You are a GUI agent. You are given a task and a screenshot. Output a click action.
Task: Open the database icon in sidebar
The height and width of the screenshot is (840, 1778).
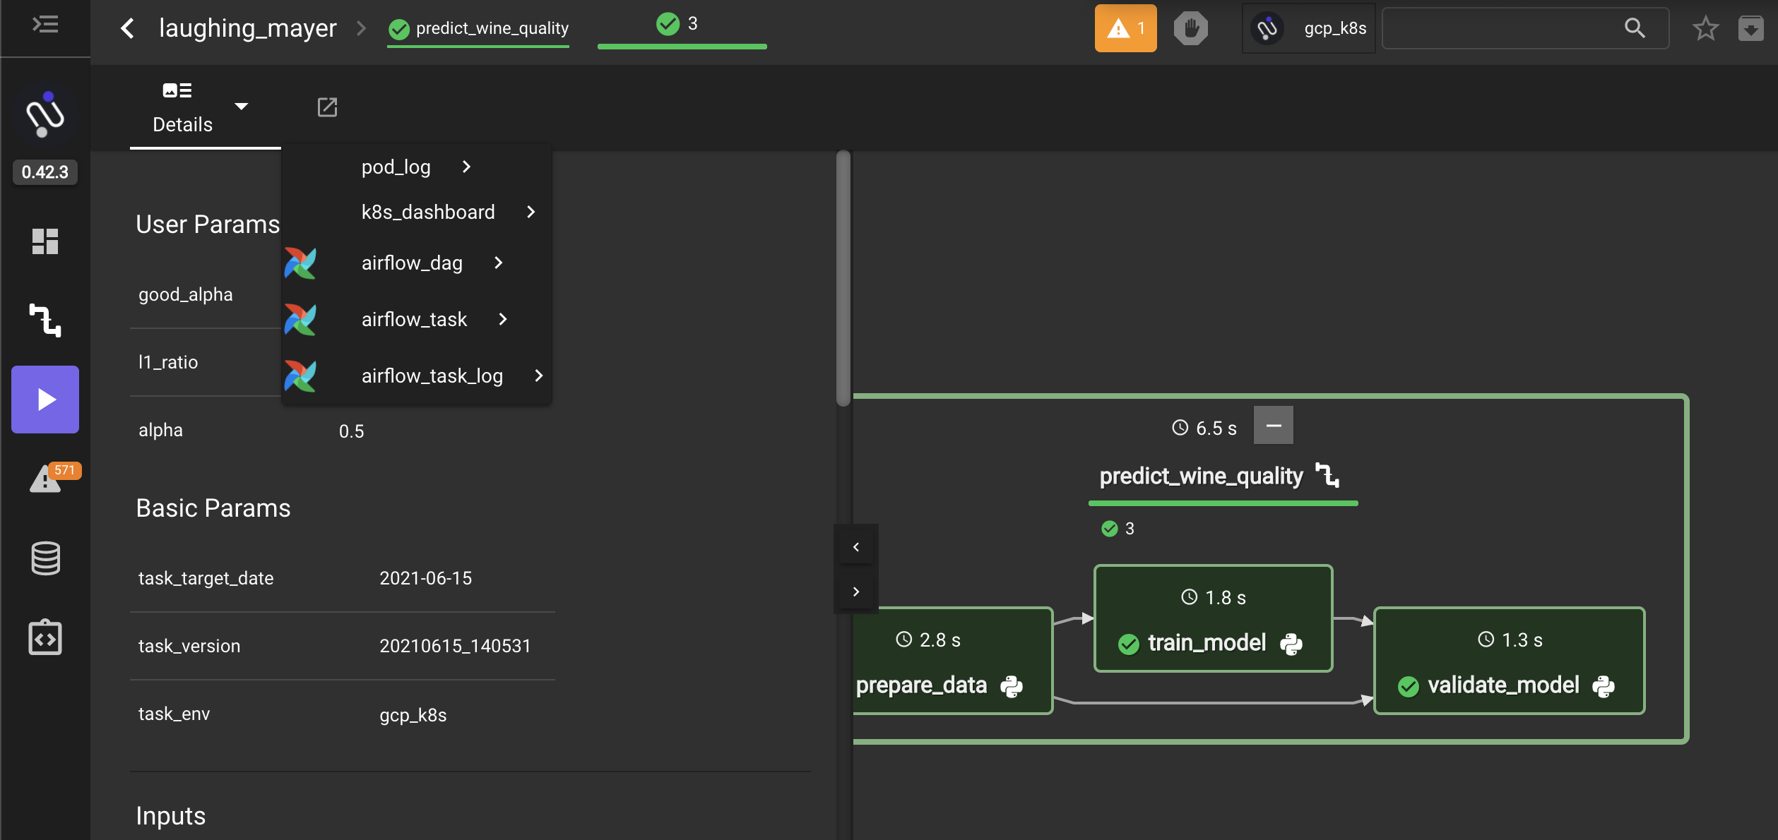[x=45, y=558]
